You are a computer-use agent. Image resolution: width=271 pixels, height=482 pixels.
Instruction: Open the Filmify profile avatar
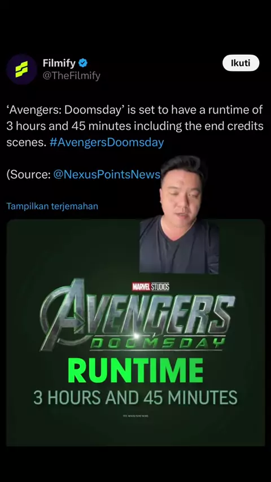[21, 69]
